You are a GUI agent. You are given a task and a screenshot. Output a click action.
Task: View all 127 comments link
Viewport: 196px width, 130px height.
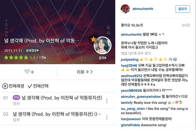[136, 54]
